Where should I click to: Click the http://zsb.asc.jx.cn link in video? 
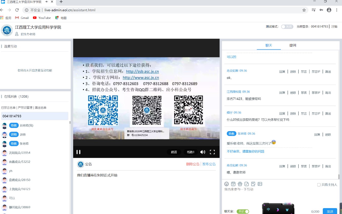pos(142,72)
